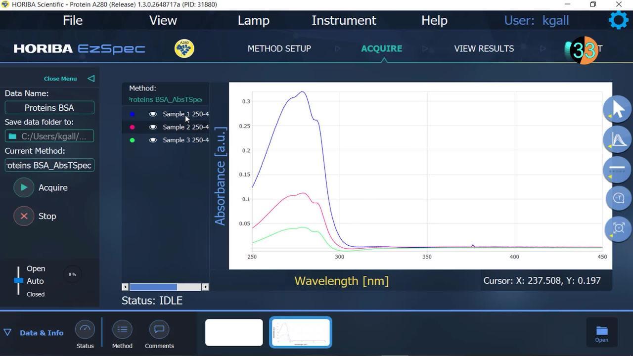Open the data folder icon

(601, 333)
